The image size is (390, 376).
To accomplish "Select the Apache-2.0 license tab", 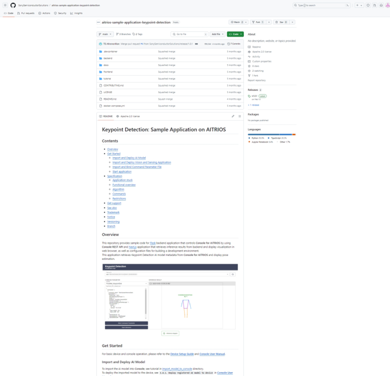I will pos(128,116).
